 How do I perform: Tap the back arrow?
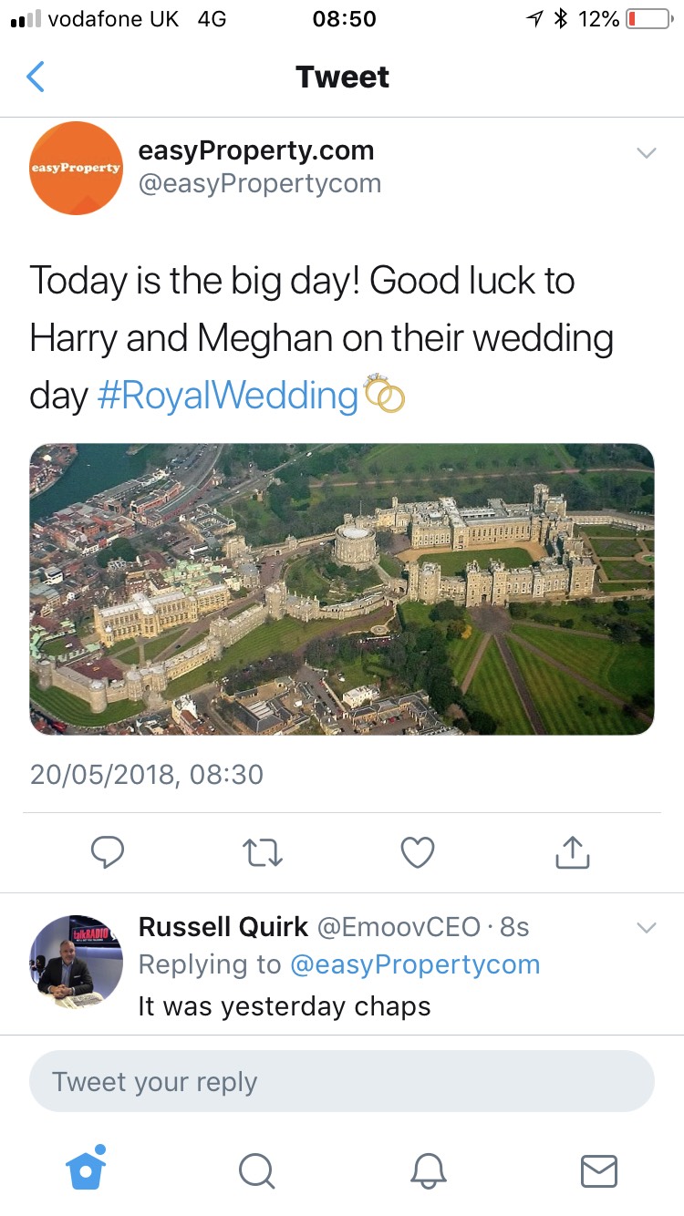click(x=36, y=77)
